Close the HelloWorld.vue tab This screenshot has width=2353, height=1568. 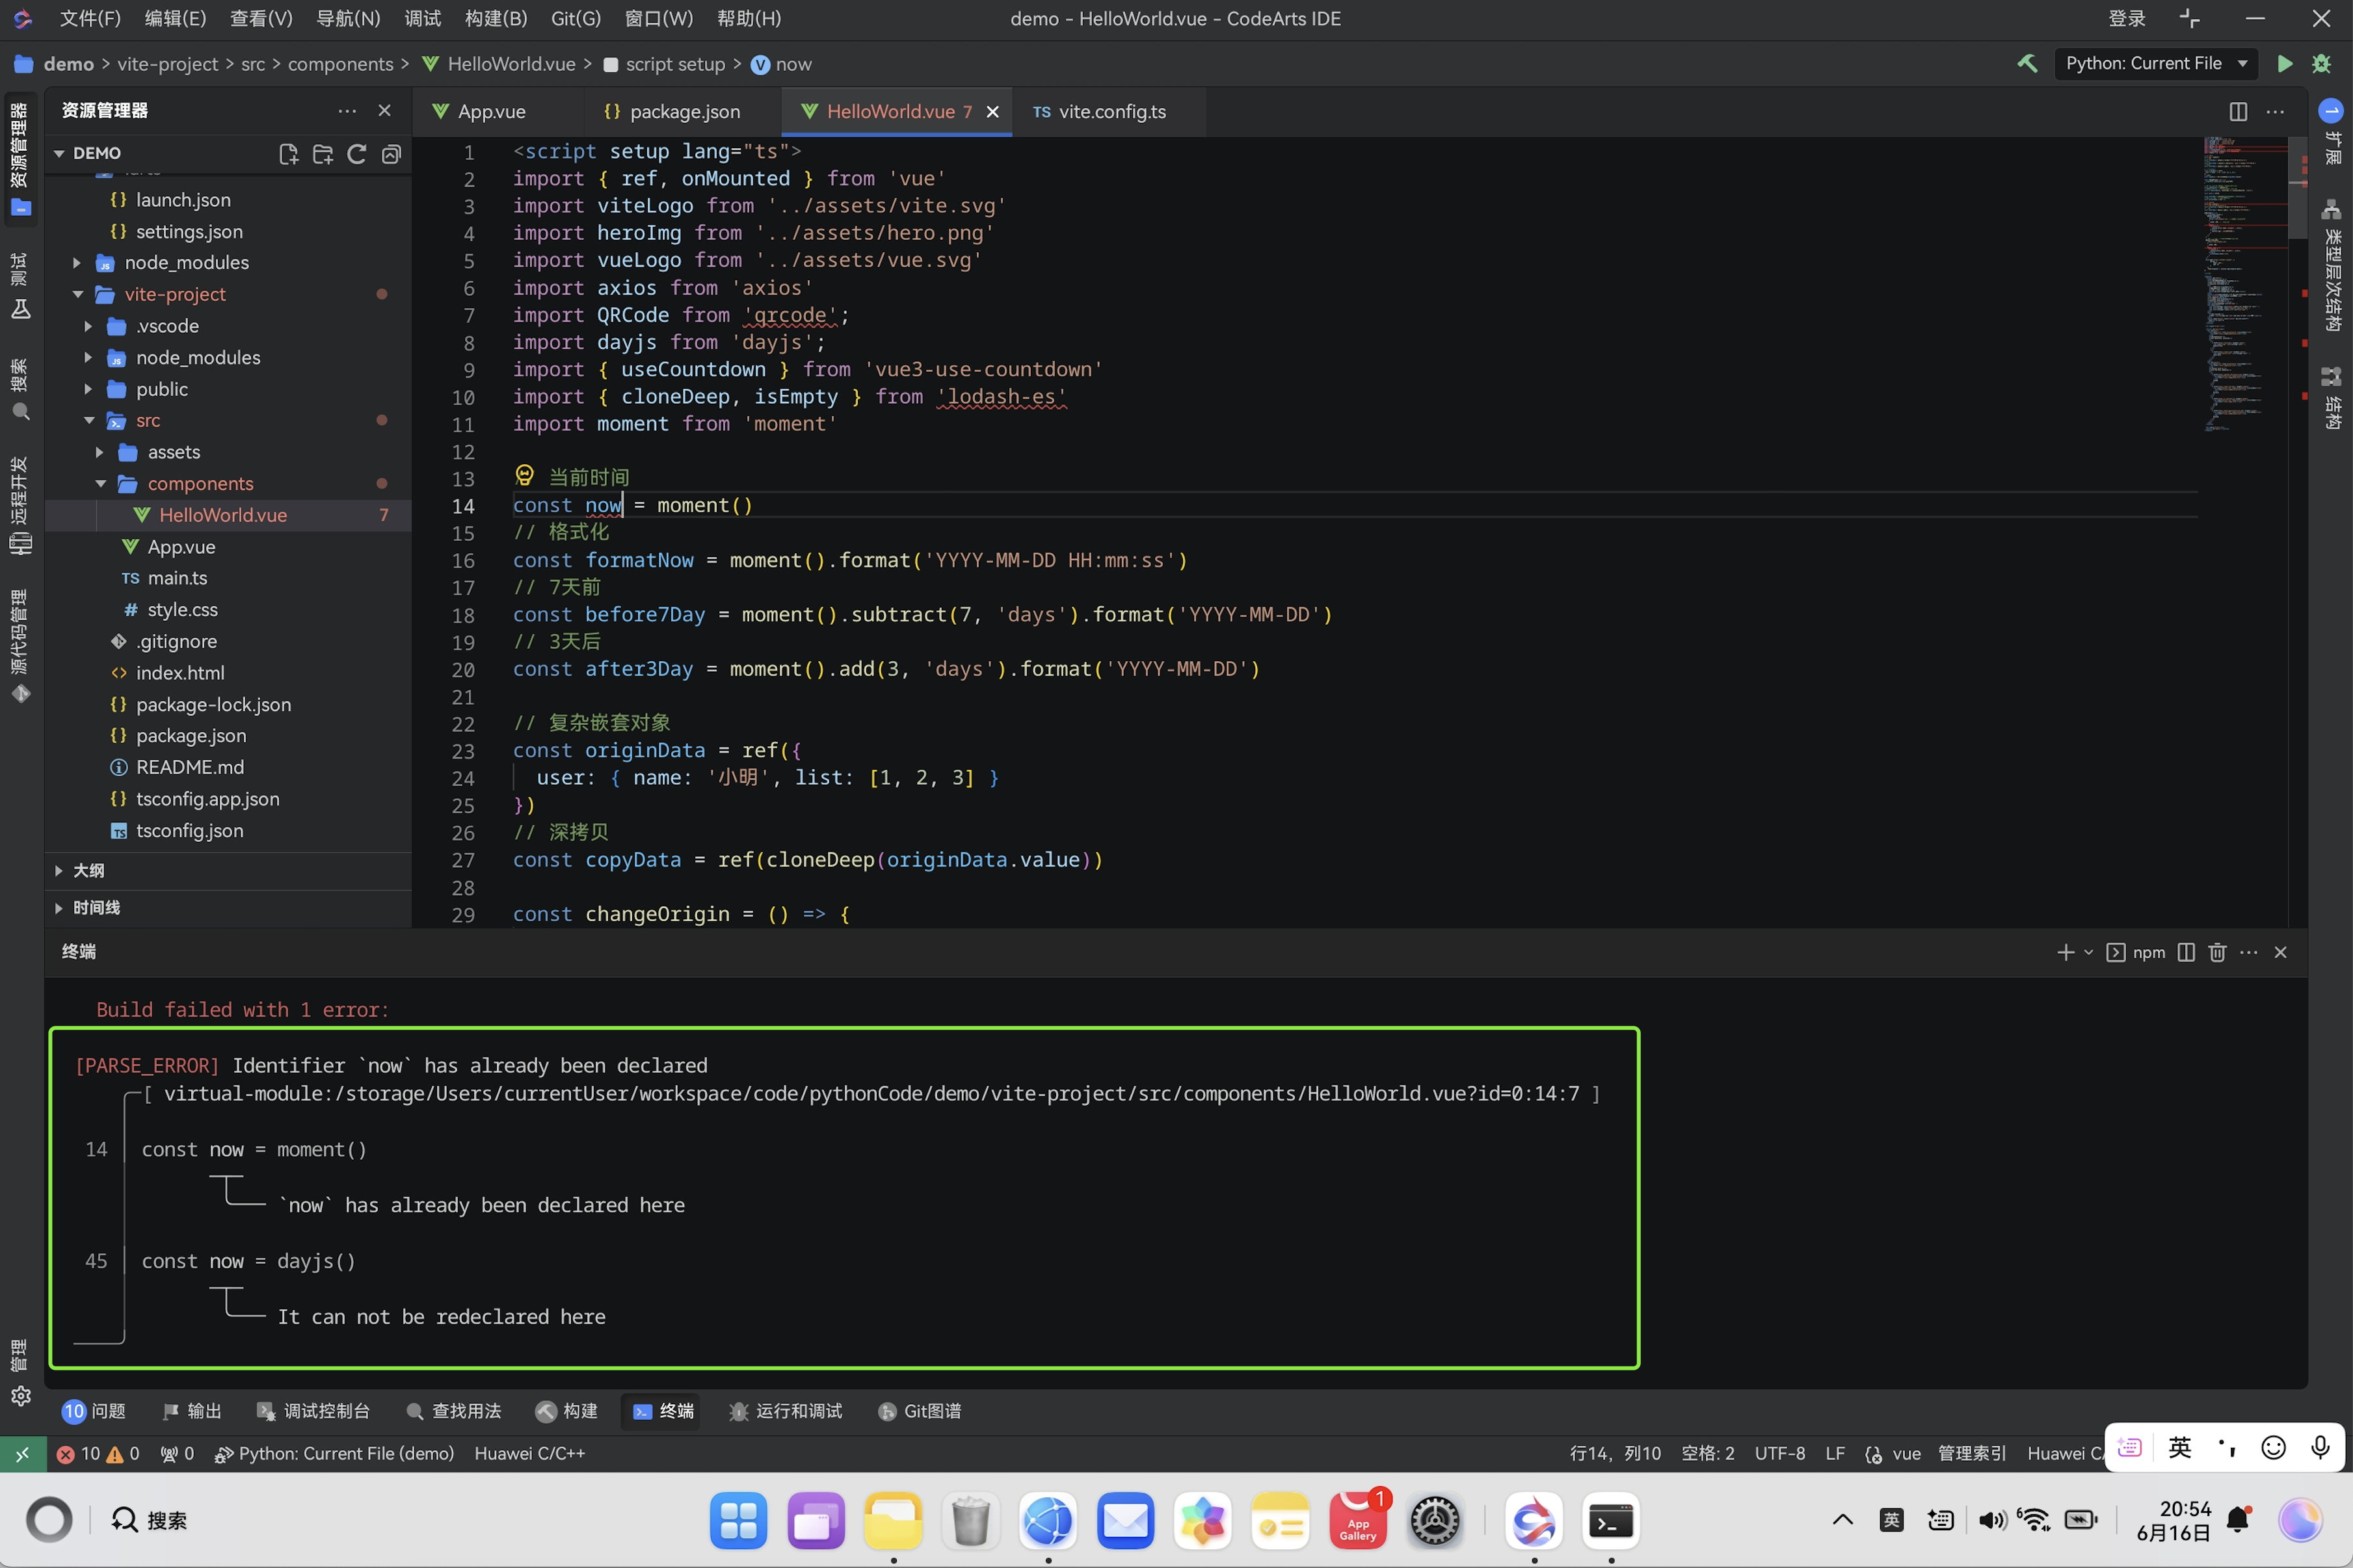point(992,112)
